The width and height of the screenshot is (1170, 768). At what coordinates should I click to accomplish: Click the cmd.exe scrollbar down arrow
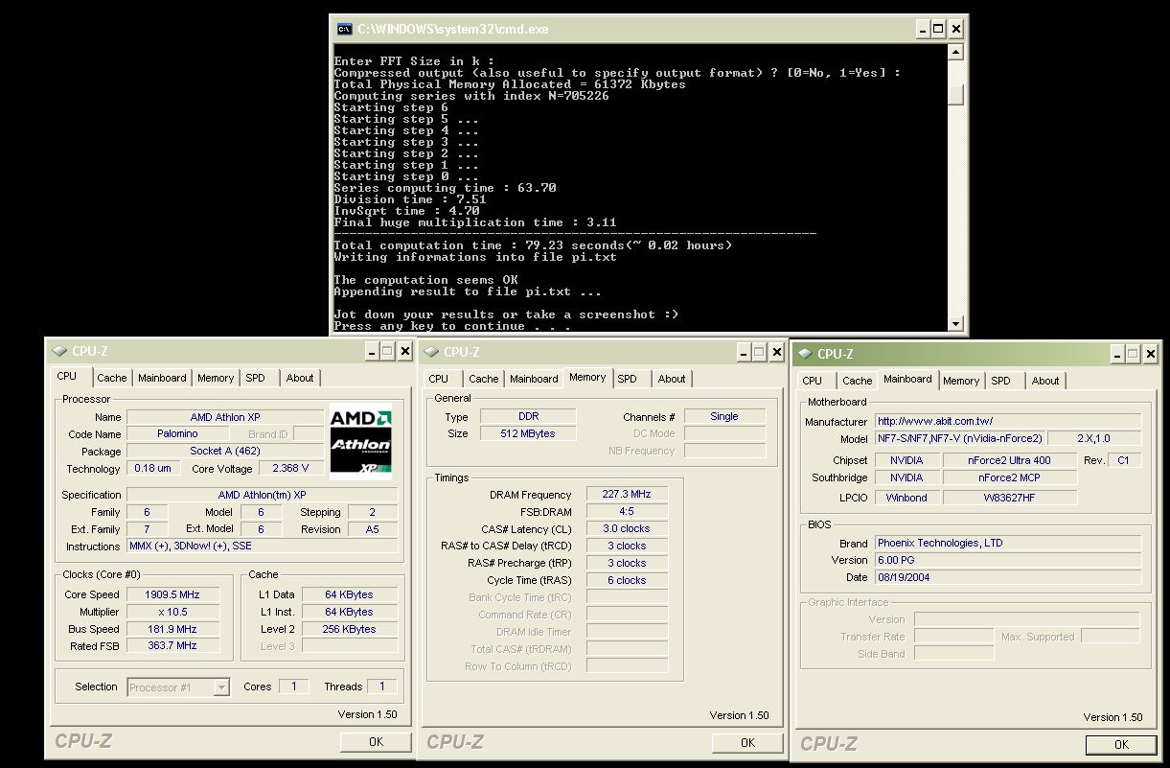pyautogui.click(x=955, y=323)
